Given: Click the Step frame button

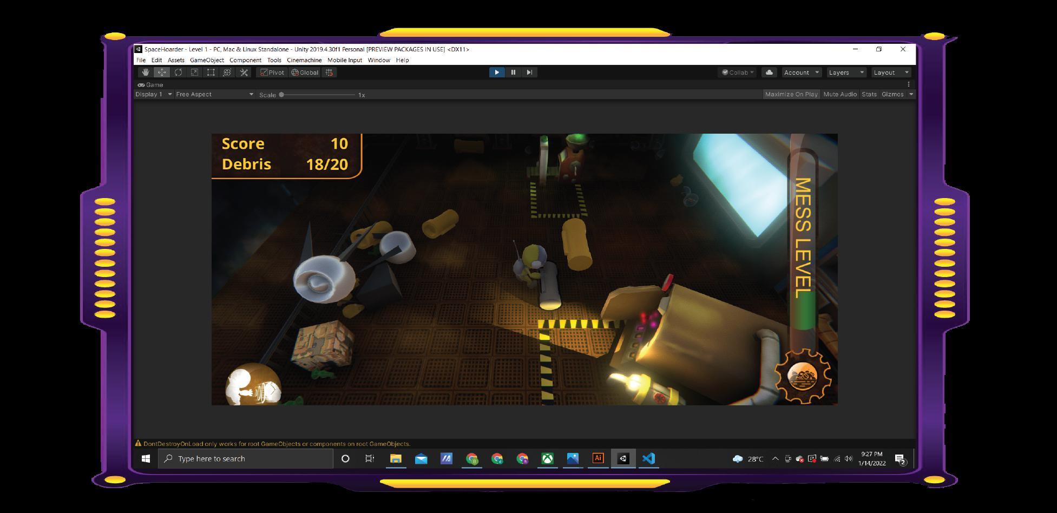Looking at the screenshot, I should (529, 73).
